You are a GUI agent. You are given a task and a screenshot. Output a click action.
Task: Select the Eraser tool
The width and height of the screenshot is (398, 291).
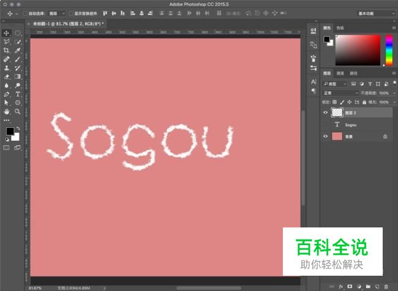[x=6, y=76]
